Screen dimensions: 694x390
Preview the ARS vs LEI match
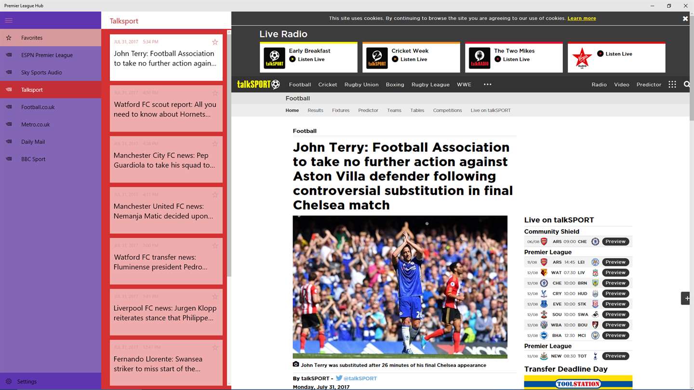coord(615,262)
